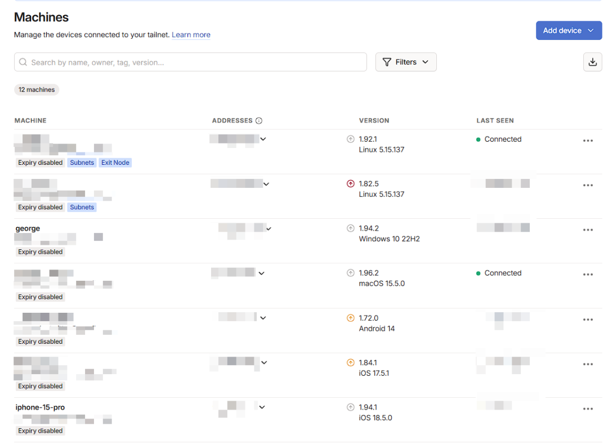Click Expiry disabled badge in Android 14 row
The image size is (608, 445).
40,341
